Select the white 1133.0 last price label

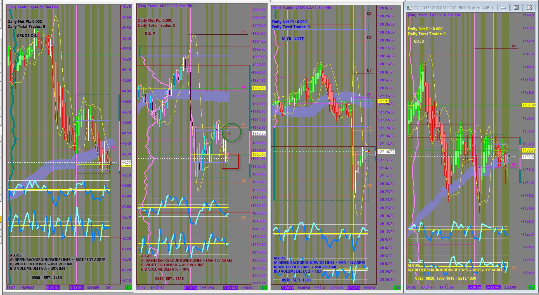click(x=528, y=157)
